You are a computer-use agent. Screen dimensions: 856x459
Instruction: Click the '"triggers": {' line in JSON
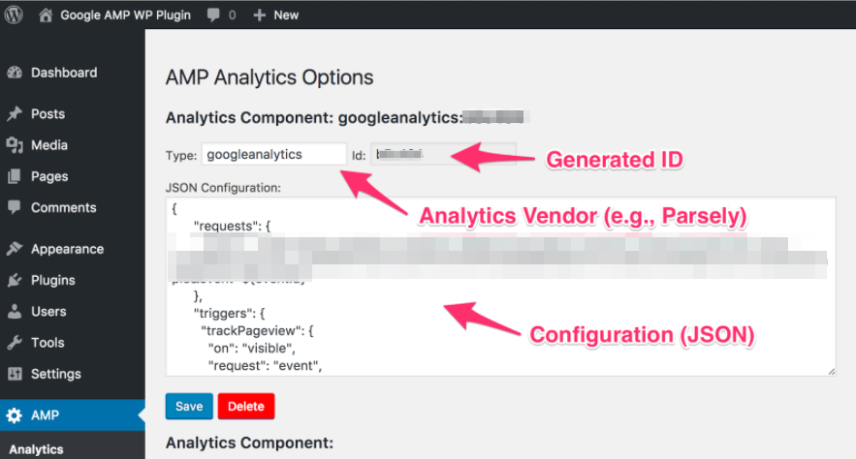click(230, 314)
